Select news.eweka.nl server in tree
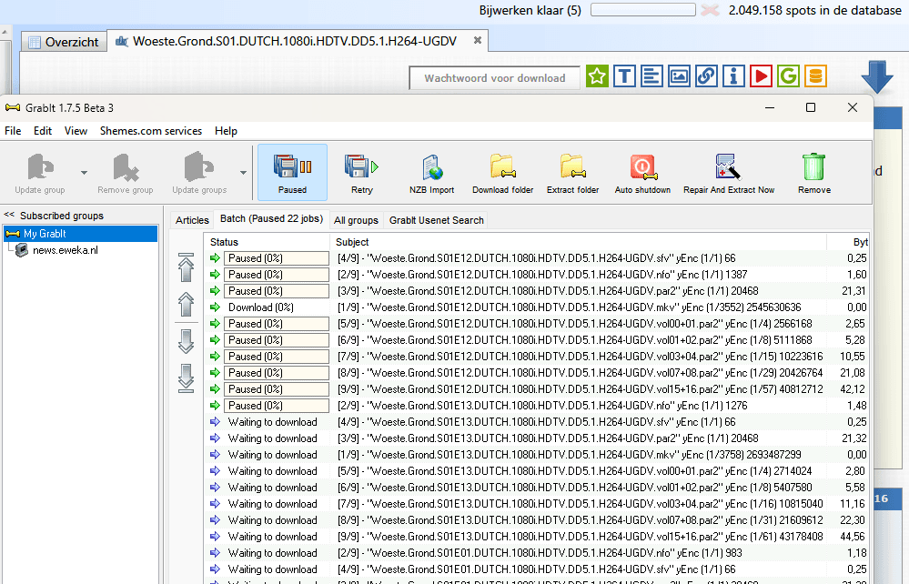 click(65, 250)
